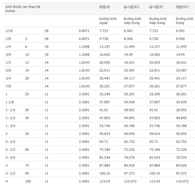This screenshot has height=187, width=195.
Task: Select the 外径(d) column header
Action: click(x=105, y=7)
